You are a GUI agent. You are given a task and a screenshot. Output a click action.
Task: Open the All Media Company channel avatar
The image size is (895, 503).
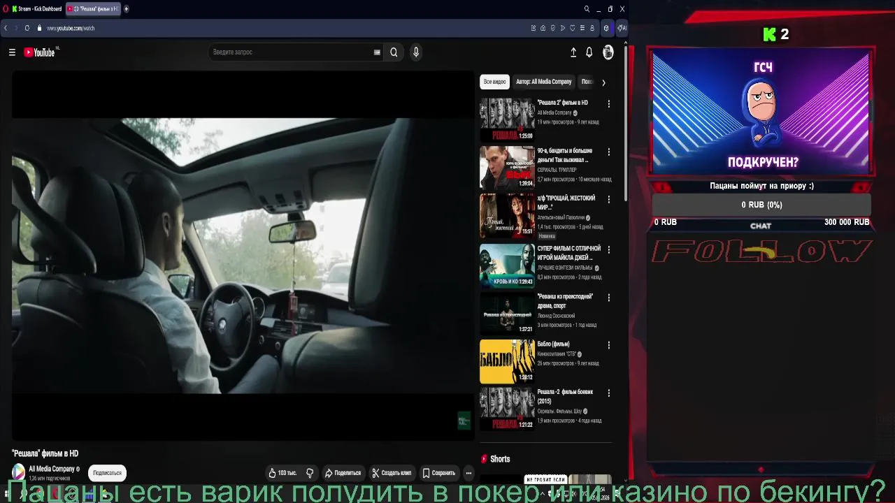(x=18, y=472)
